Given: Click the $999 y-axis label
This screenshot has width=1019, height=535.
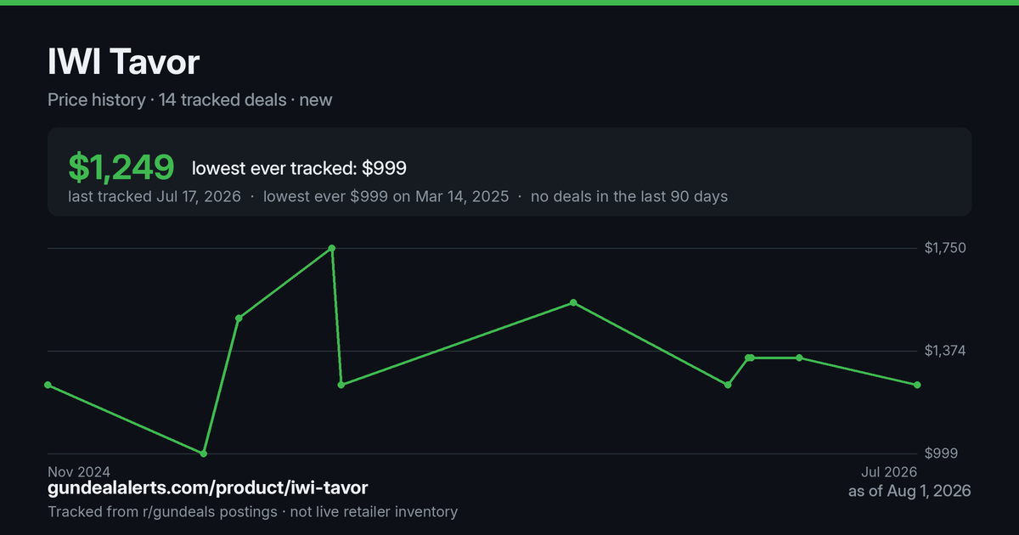Looking at the screenshot, I should click(941, 453).
